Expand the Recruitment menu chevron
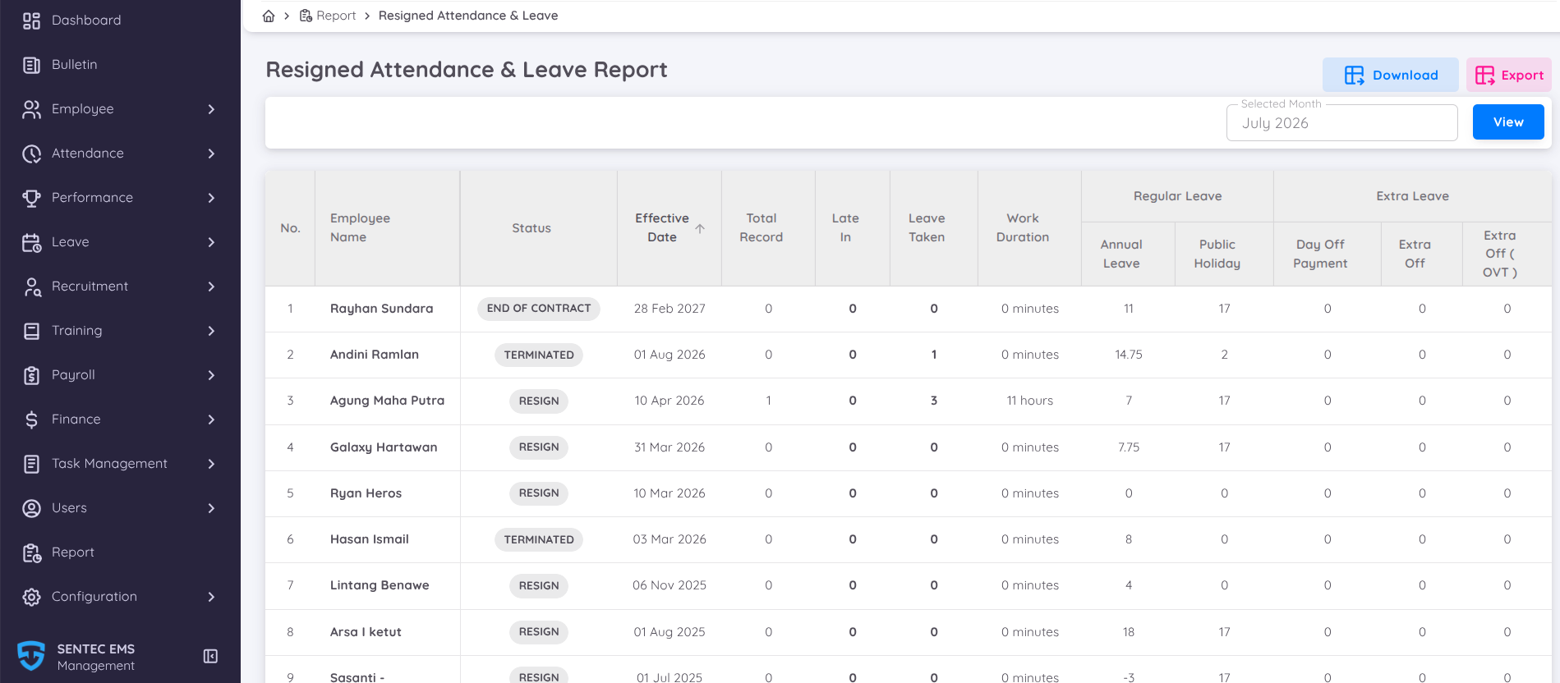This screenshot has width=1560, height=683. click(211, 286)
